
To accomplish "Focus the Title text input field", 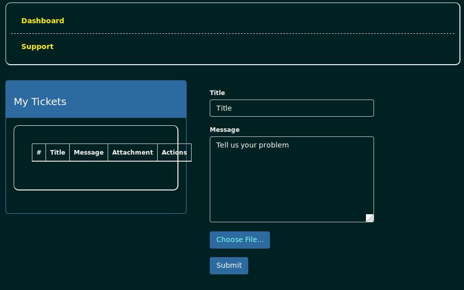I will click(x=292, y=108).
